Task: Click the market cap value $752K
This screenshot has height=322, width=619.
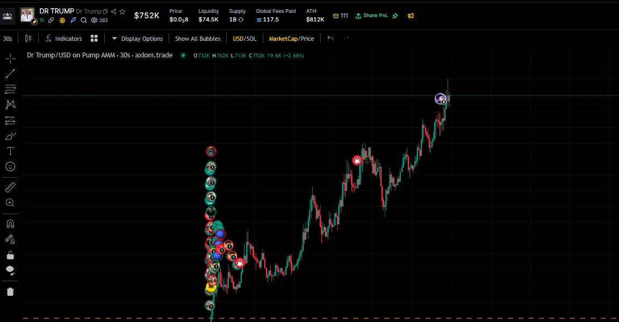Action: (147, 16)
